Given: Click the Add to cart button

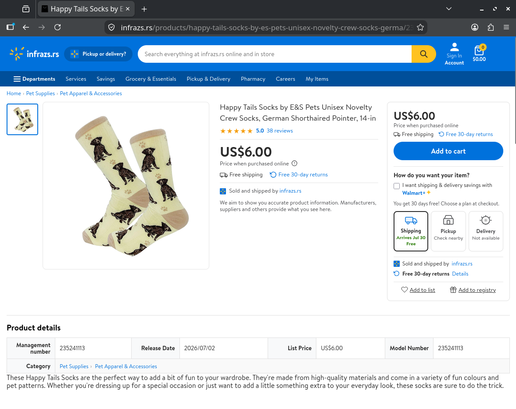Looking at the screenshot, I should pos(448,151).
